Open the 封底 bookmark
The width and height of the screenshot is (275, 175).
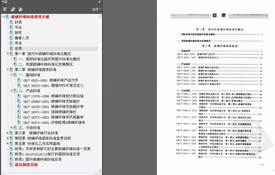tap(18, 22)
